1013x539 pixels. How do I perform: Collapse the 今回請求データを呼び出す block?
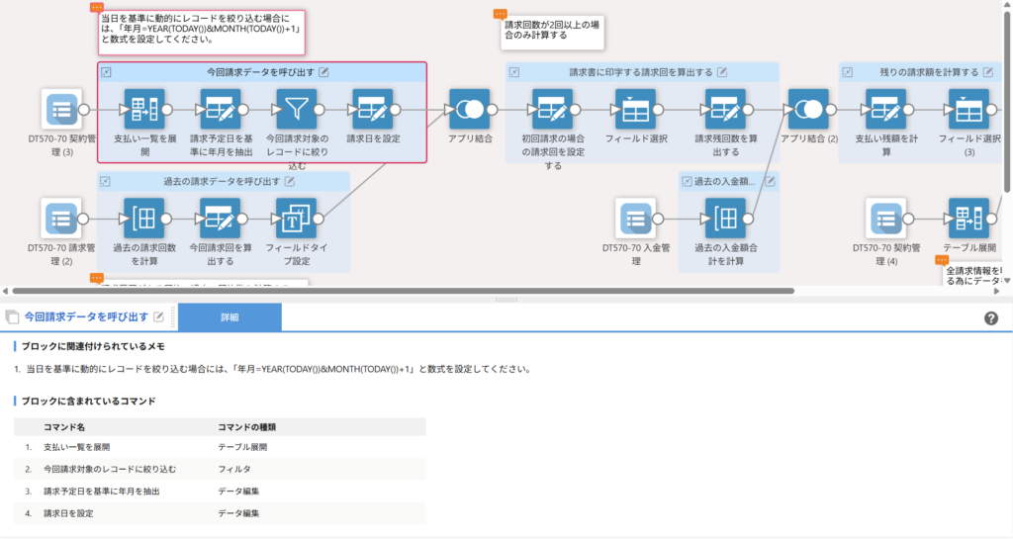[106, 72]
